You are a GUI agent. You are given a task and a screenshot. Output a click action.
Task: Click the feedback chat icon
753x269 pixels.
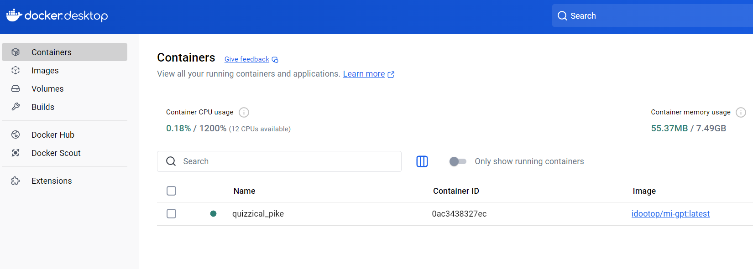coord(275,60)
